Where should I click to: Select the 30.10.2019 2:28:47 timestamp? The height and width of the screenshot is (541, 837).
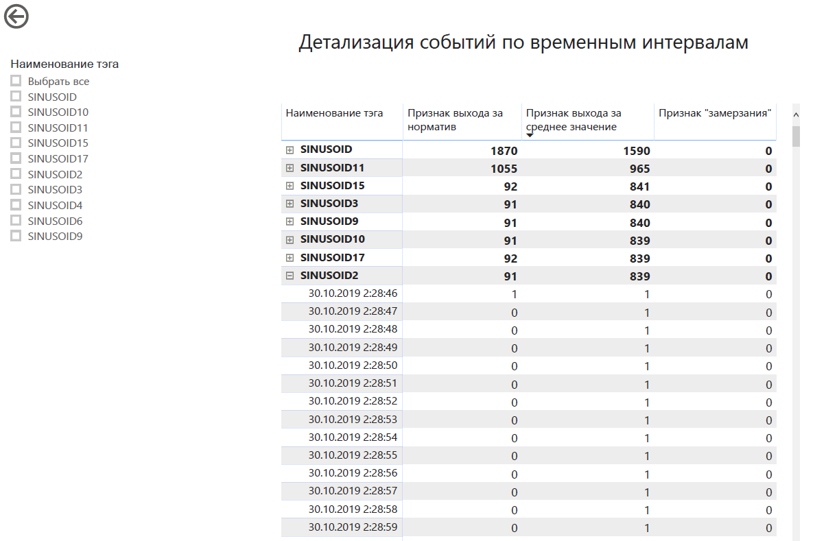(x=353, y=311)
